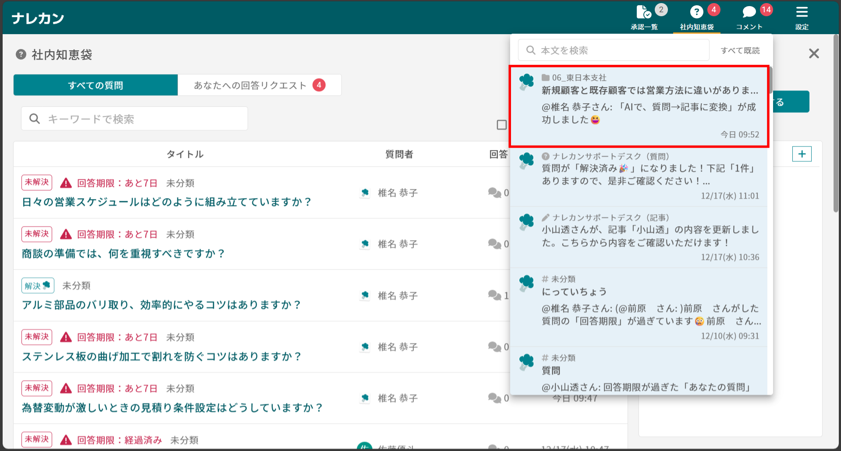Open the question アルミ部品のバリ取りのコツ
The width and height of the screenshot is (841, 451).
[x=161, y=304]
